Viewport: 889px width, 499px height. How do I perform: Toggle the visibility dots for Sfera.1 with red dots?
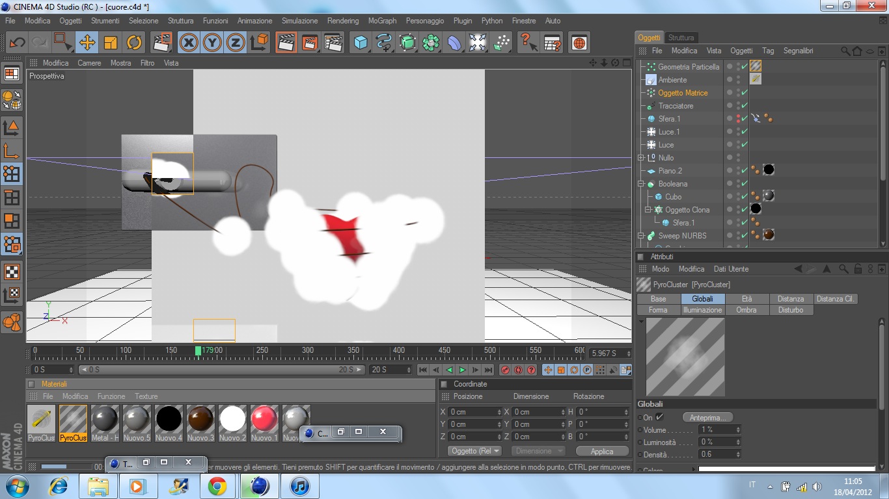738,118
